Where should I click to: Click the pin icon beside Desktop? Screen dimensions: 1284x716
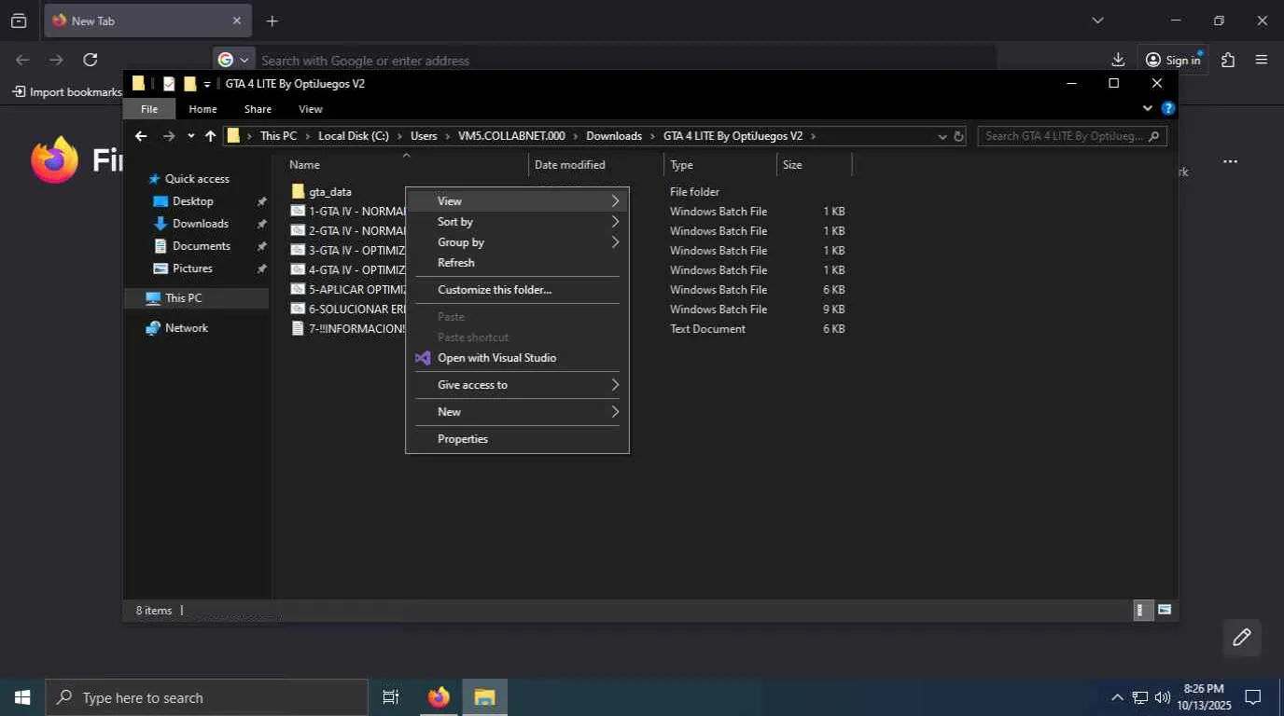pyautogui.click(x=261, y=201)
